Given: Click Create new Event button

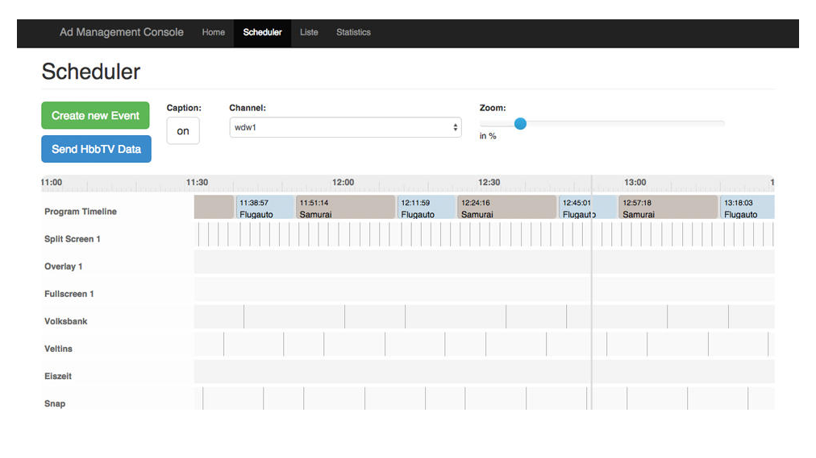Looking at the screenshot, I should [x=95, y=115].
